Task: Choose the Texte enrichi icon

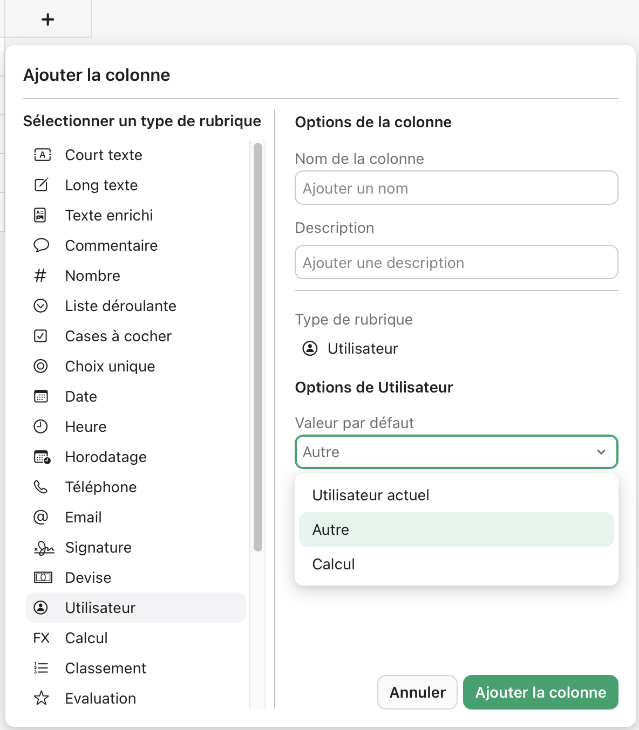Action: point(40,216)
